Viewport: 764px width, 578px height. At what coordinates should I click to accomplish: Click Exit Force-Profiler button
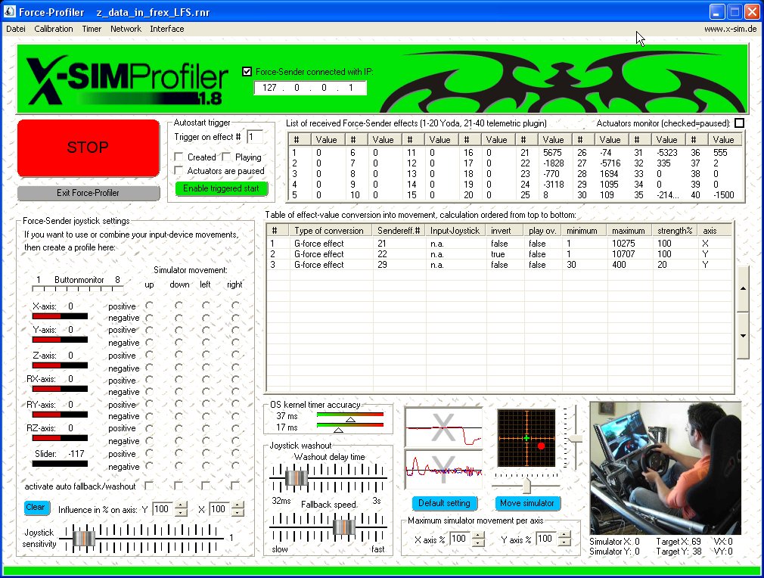(89, 193)
